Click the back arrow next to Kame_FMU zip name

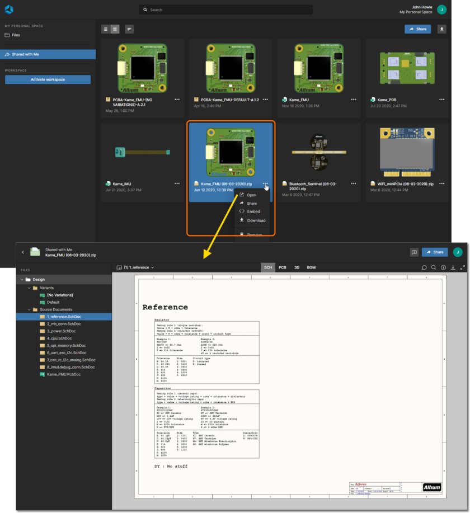[23, 252]
